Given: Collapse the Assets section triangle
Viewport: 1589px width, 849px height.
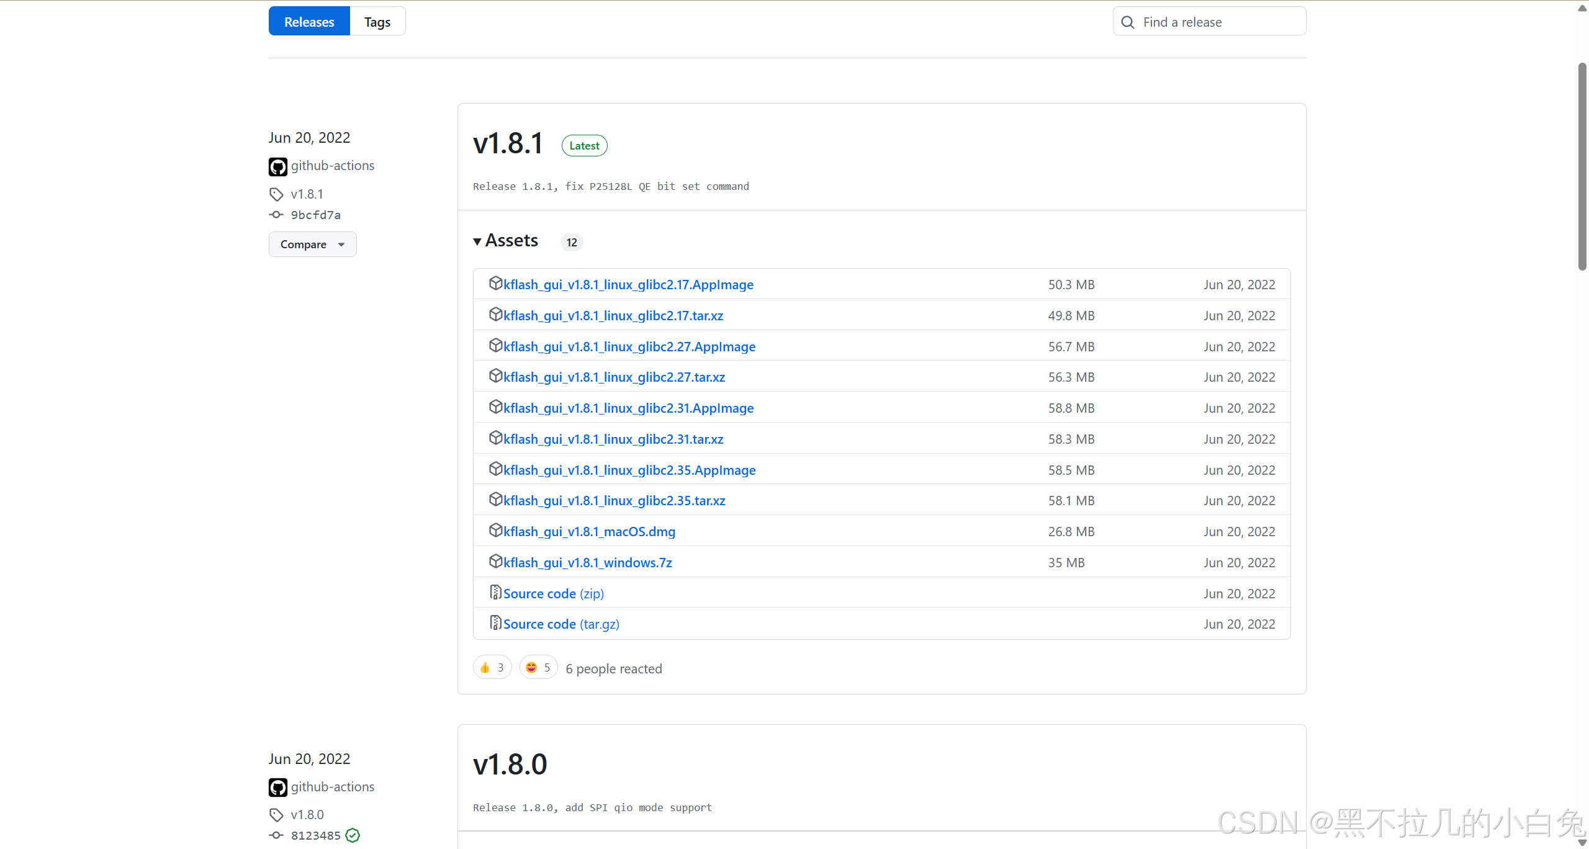Looking at the screenshot, I should [x=477, y=241].
